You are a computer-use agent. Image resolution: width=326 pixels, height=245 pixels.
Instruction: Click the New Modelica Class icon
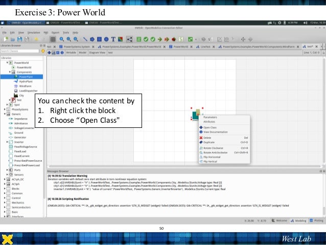pyautogui.click(x=6, y=39)
